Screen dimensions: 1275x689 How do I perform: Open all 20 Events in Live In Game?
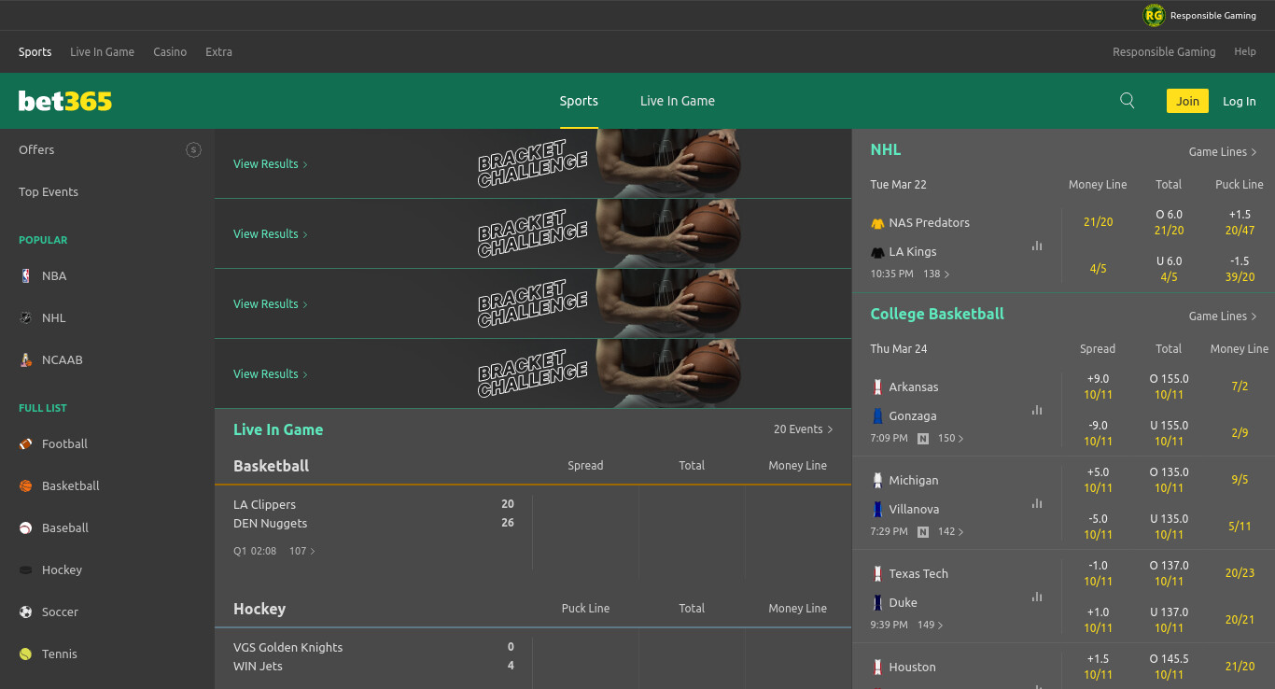803,429
